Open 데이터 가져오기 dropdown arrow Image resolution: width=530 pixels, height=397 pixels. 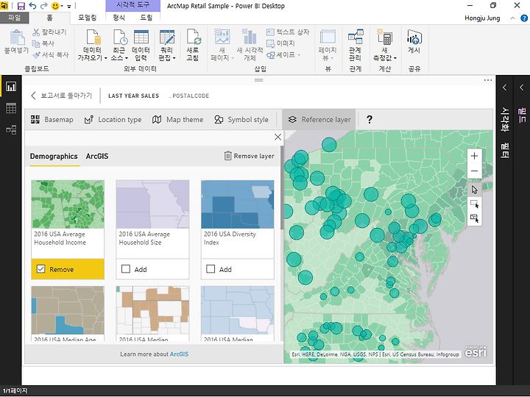click(x=105, y=58)
